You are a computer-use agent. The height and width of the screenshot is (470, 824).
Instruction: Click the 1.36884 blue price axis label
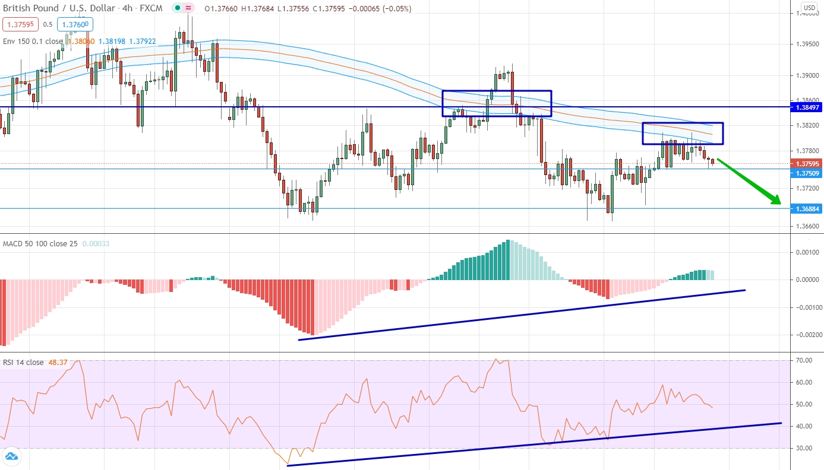point(807,209)
